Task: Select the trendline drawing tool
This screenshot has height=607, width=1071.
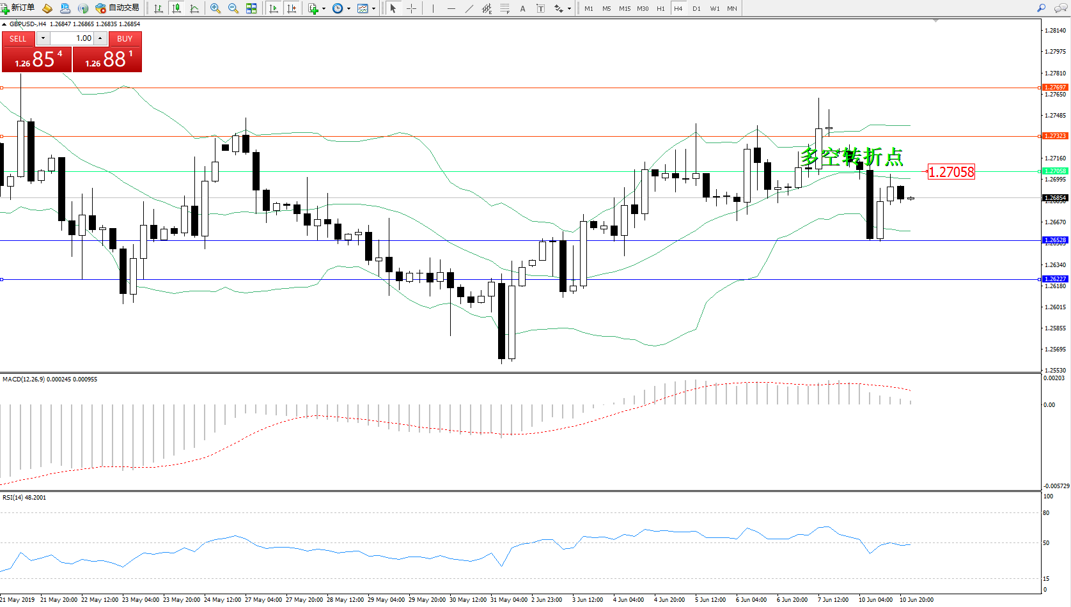Action: (469, 8)
